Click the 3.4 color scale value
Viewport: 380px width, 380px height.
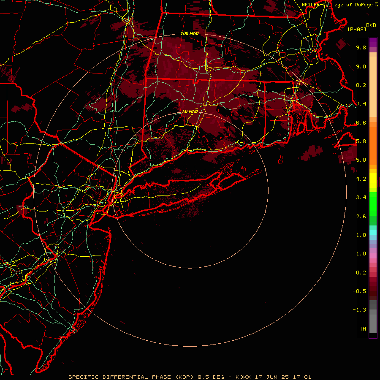point(361,198)
